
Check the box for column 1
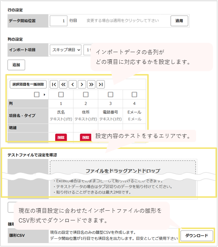coord(61,95)
